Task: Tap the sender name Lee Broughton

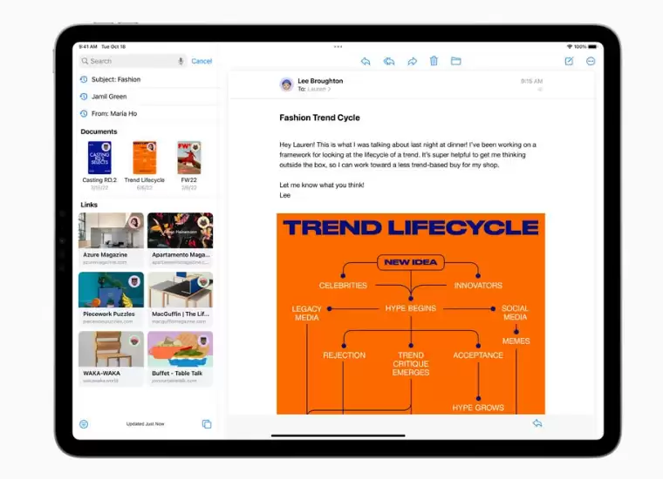Action: point(320,81)
